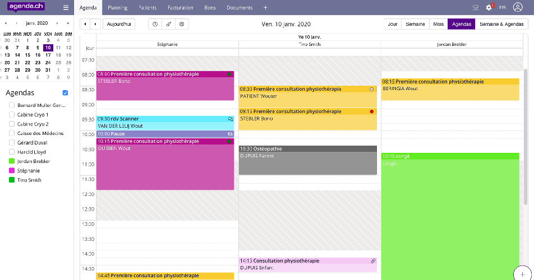534x280 pixels.
Task: Go to previous day arrow
Action: click(x=85, y=24)
